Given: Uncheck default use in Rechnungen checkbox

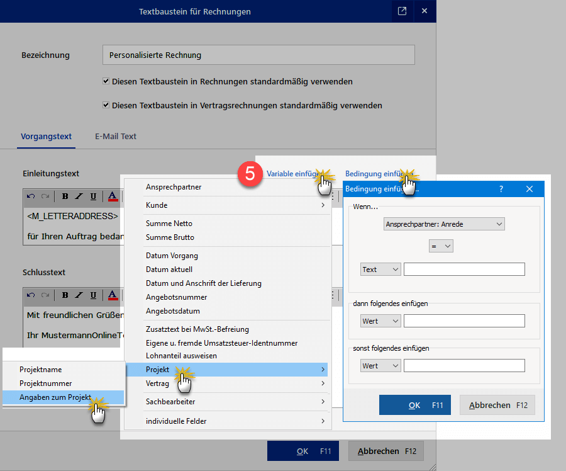Looking at the screenshot, I should 106,81.
